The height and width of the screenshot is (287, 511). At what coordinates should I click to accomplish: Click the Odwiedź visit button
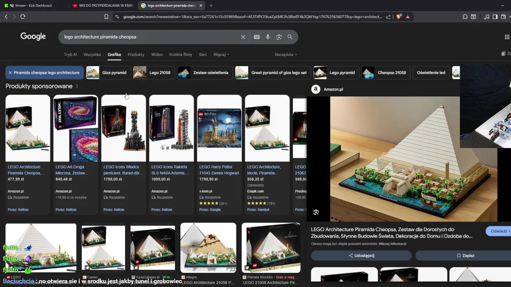point(499,231)
